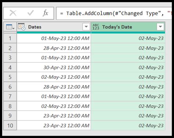Confirm the formula with checkmark icon
Image resolution: width=174 pixels, height=138 pixels.
30,13
